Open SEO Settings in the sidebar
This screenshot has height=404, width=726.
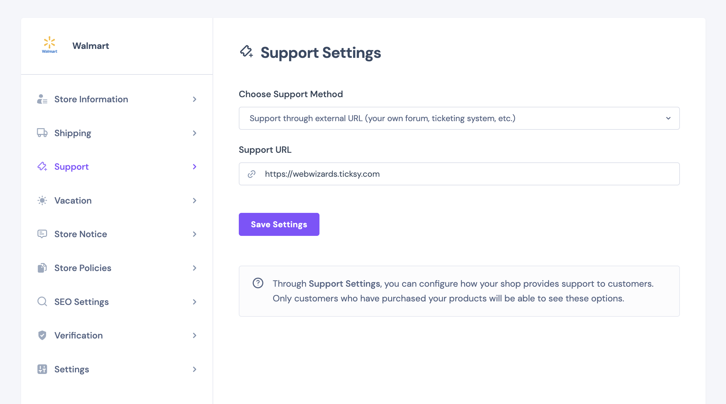coord(82,302)
